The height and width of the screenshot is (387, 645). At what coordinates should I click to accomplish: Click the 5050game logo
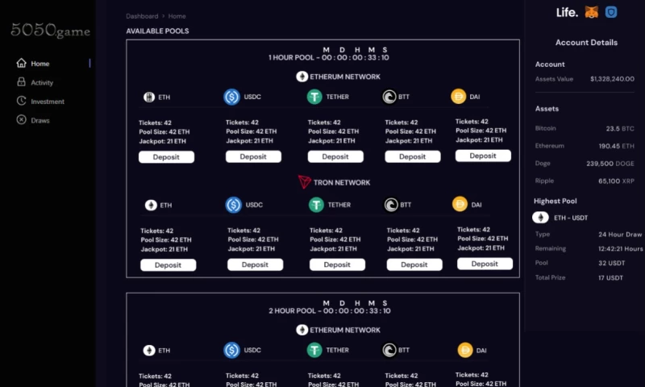50,31
